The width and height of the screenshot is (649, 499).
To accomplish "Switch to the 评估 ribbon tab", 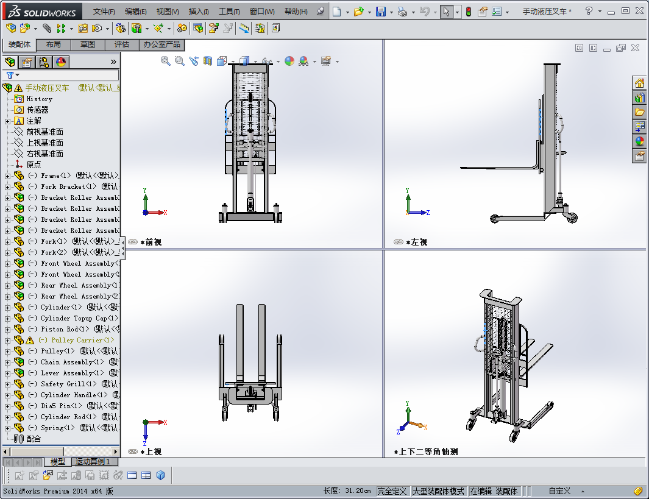I will 121,44.
